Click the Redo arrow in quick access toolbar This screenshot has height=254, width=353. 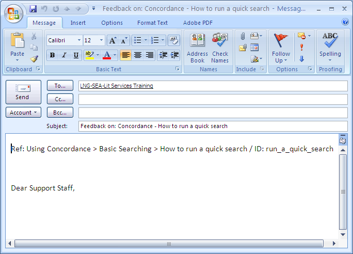pyautogui.click(x=56, y=9)
